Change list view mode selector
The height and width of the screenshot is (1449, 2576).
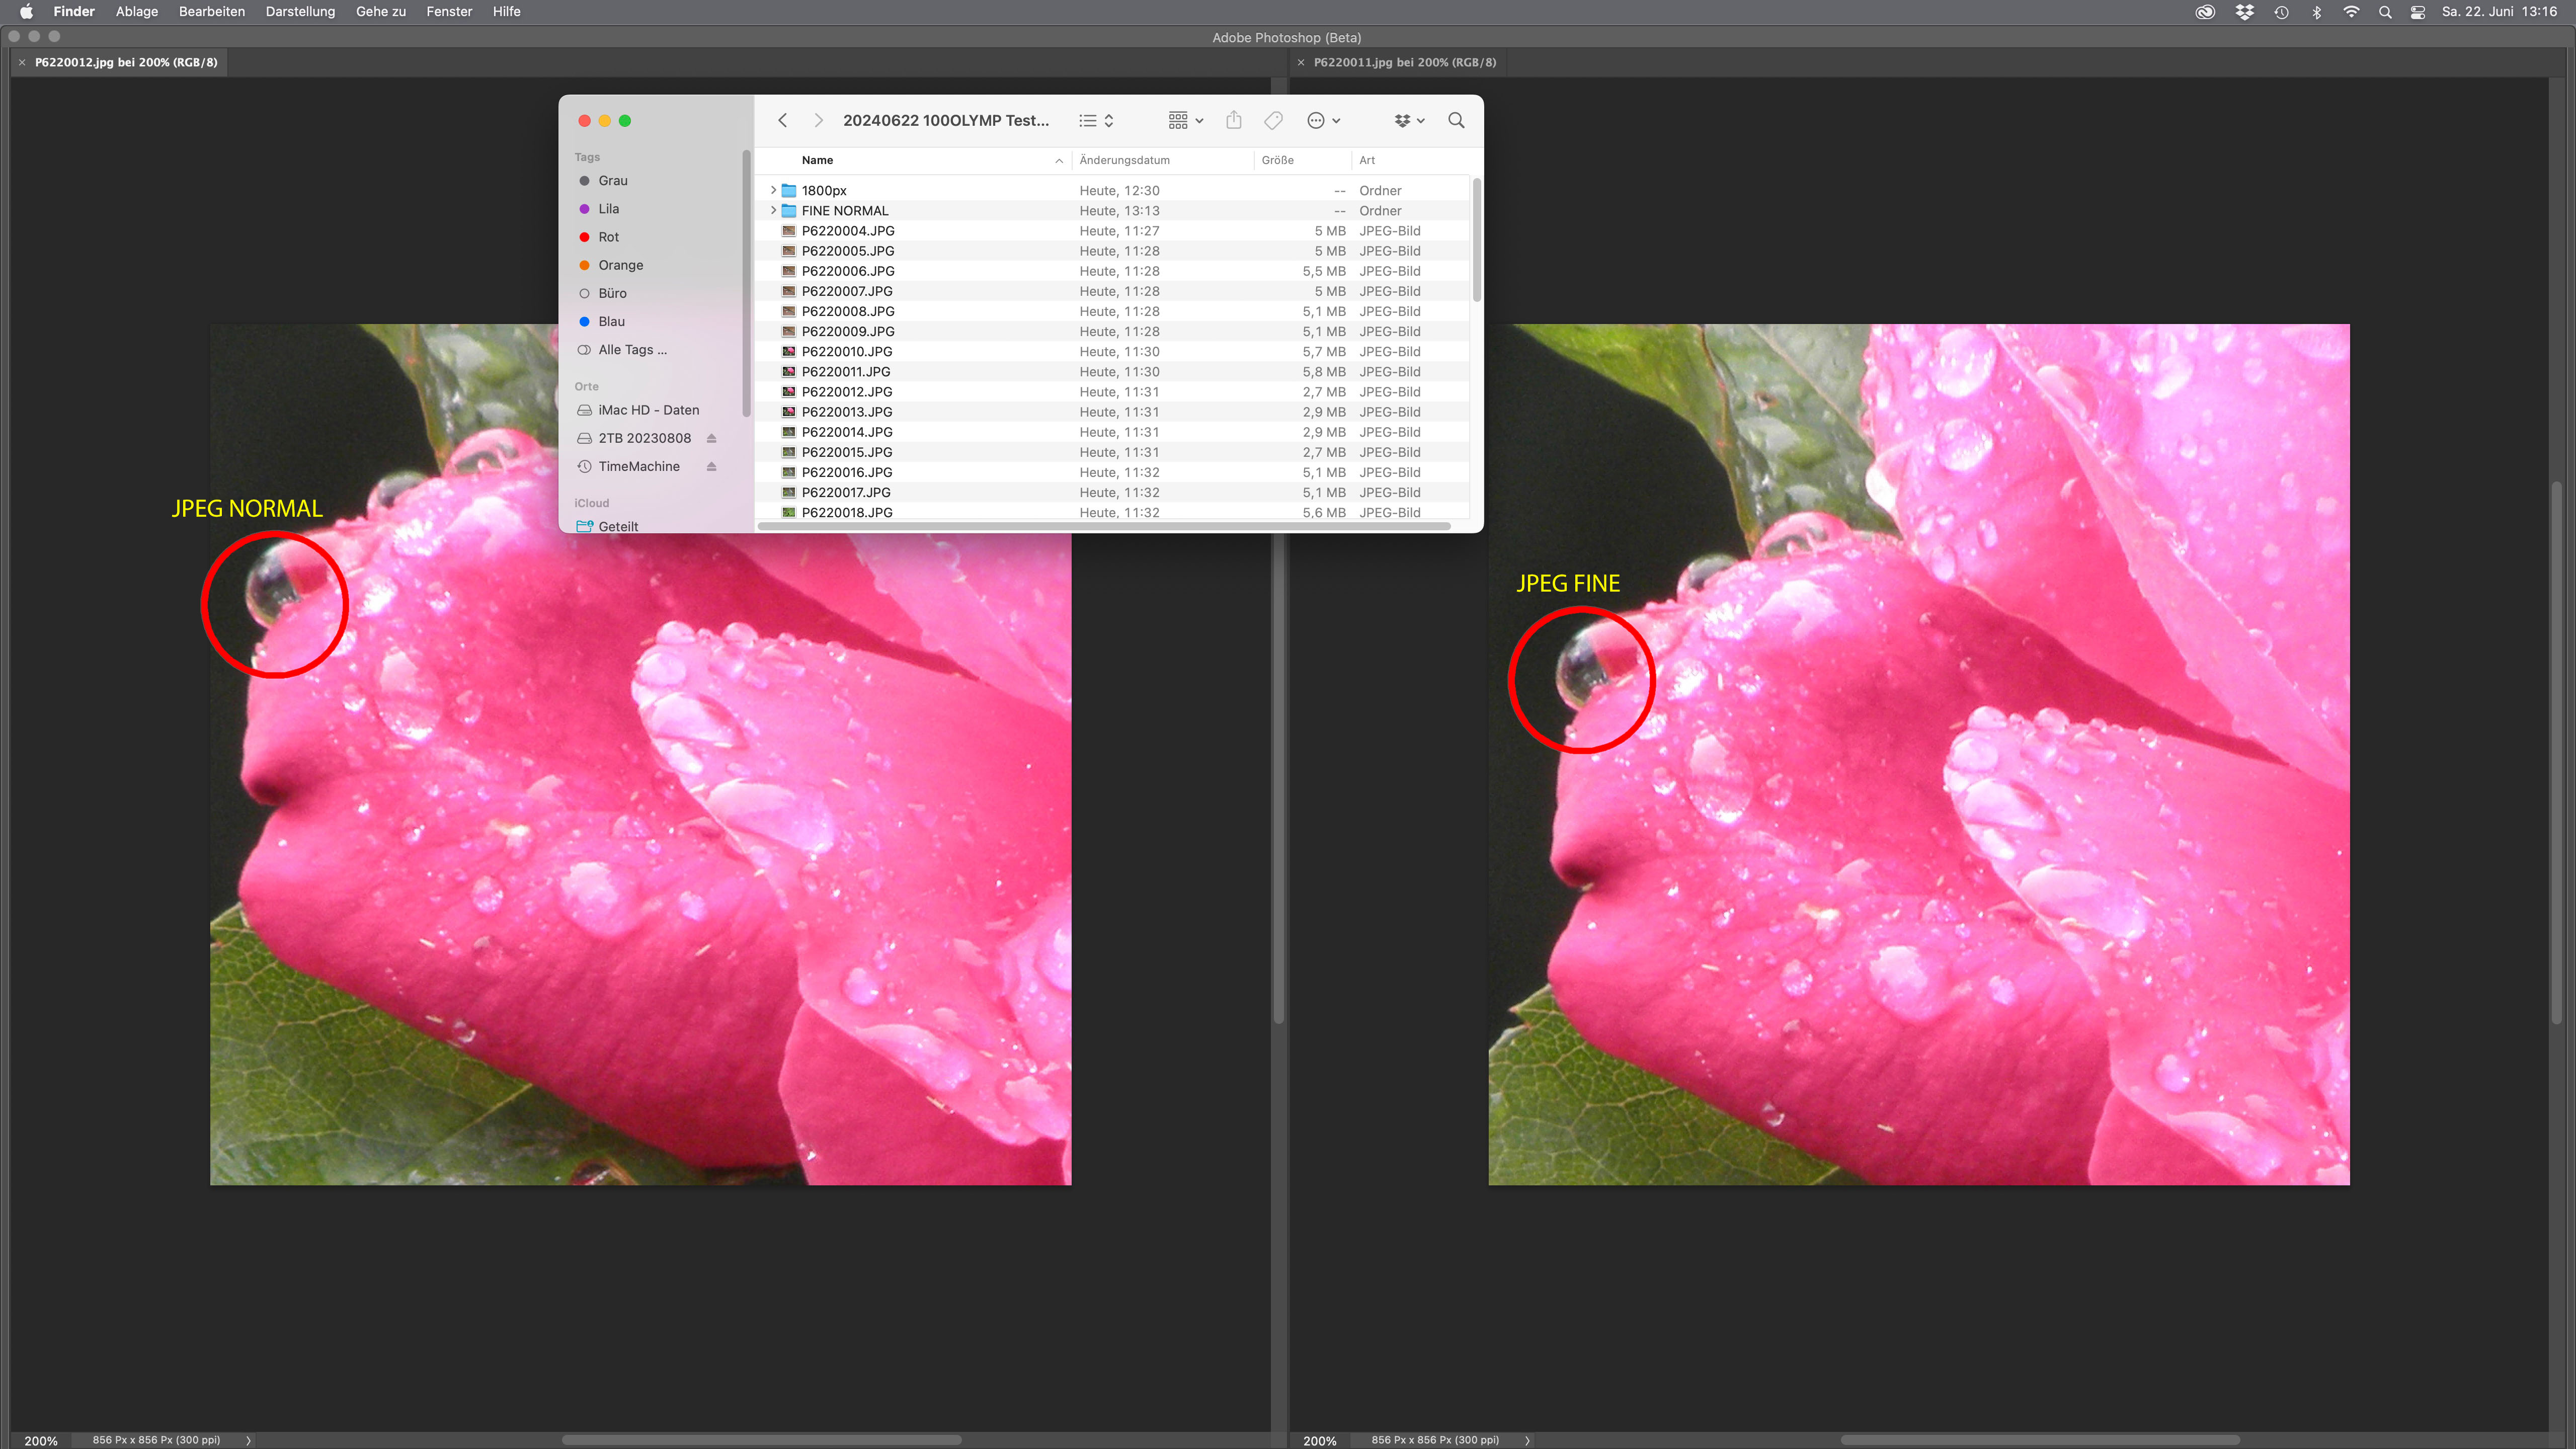point(1096,120)
